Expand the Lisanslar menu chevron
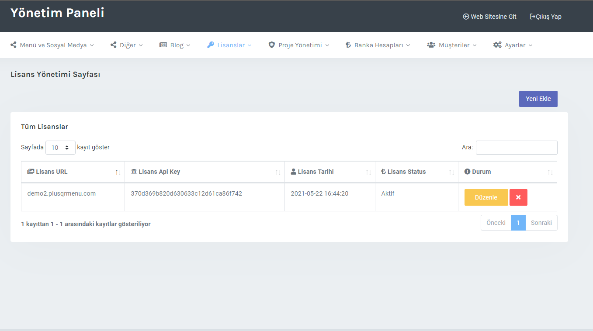The height and width of the screenshot is (331, 593). 250,45
